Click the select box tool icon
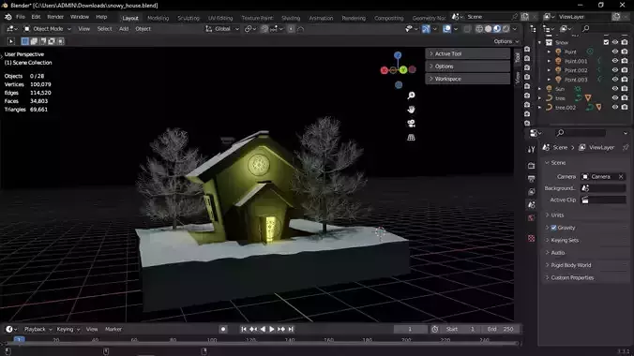634x356 pixels. [x=24, y=41]
